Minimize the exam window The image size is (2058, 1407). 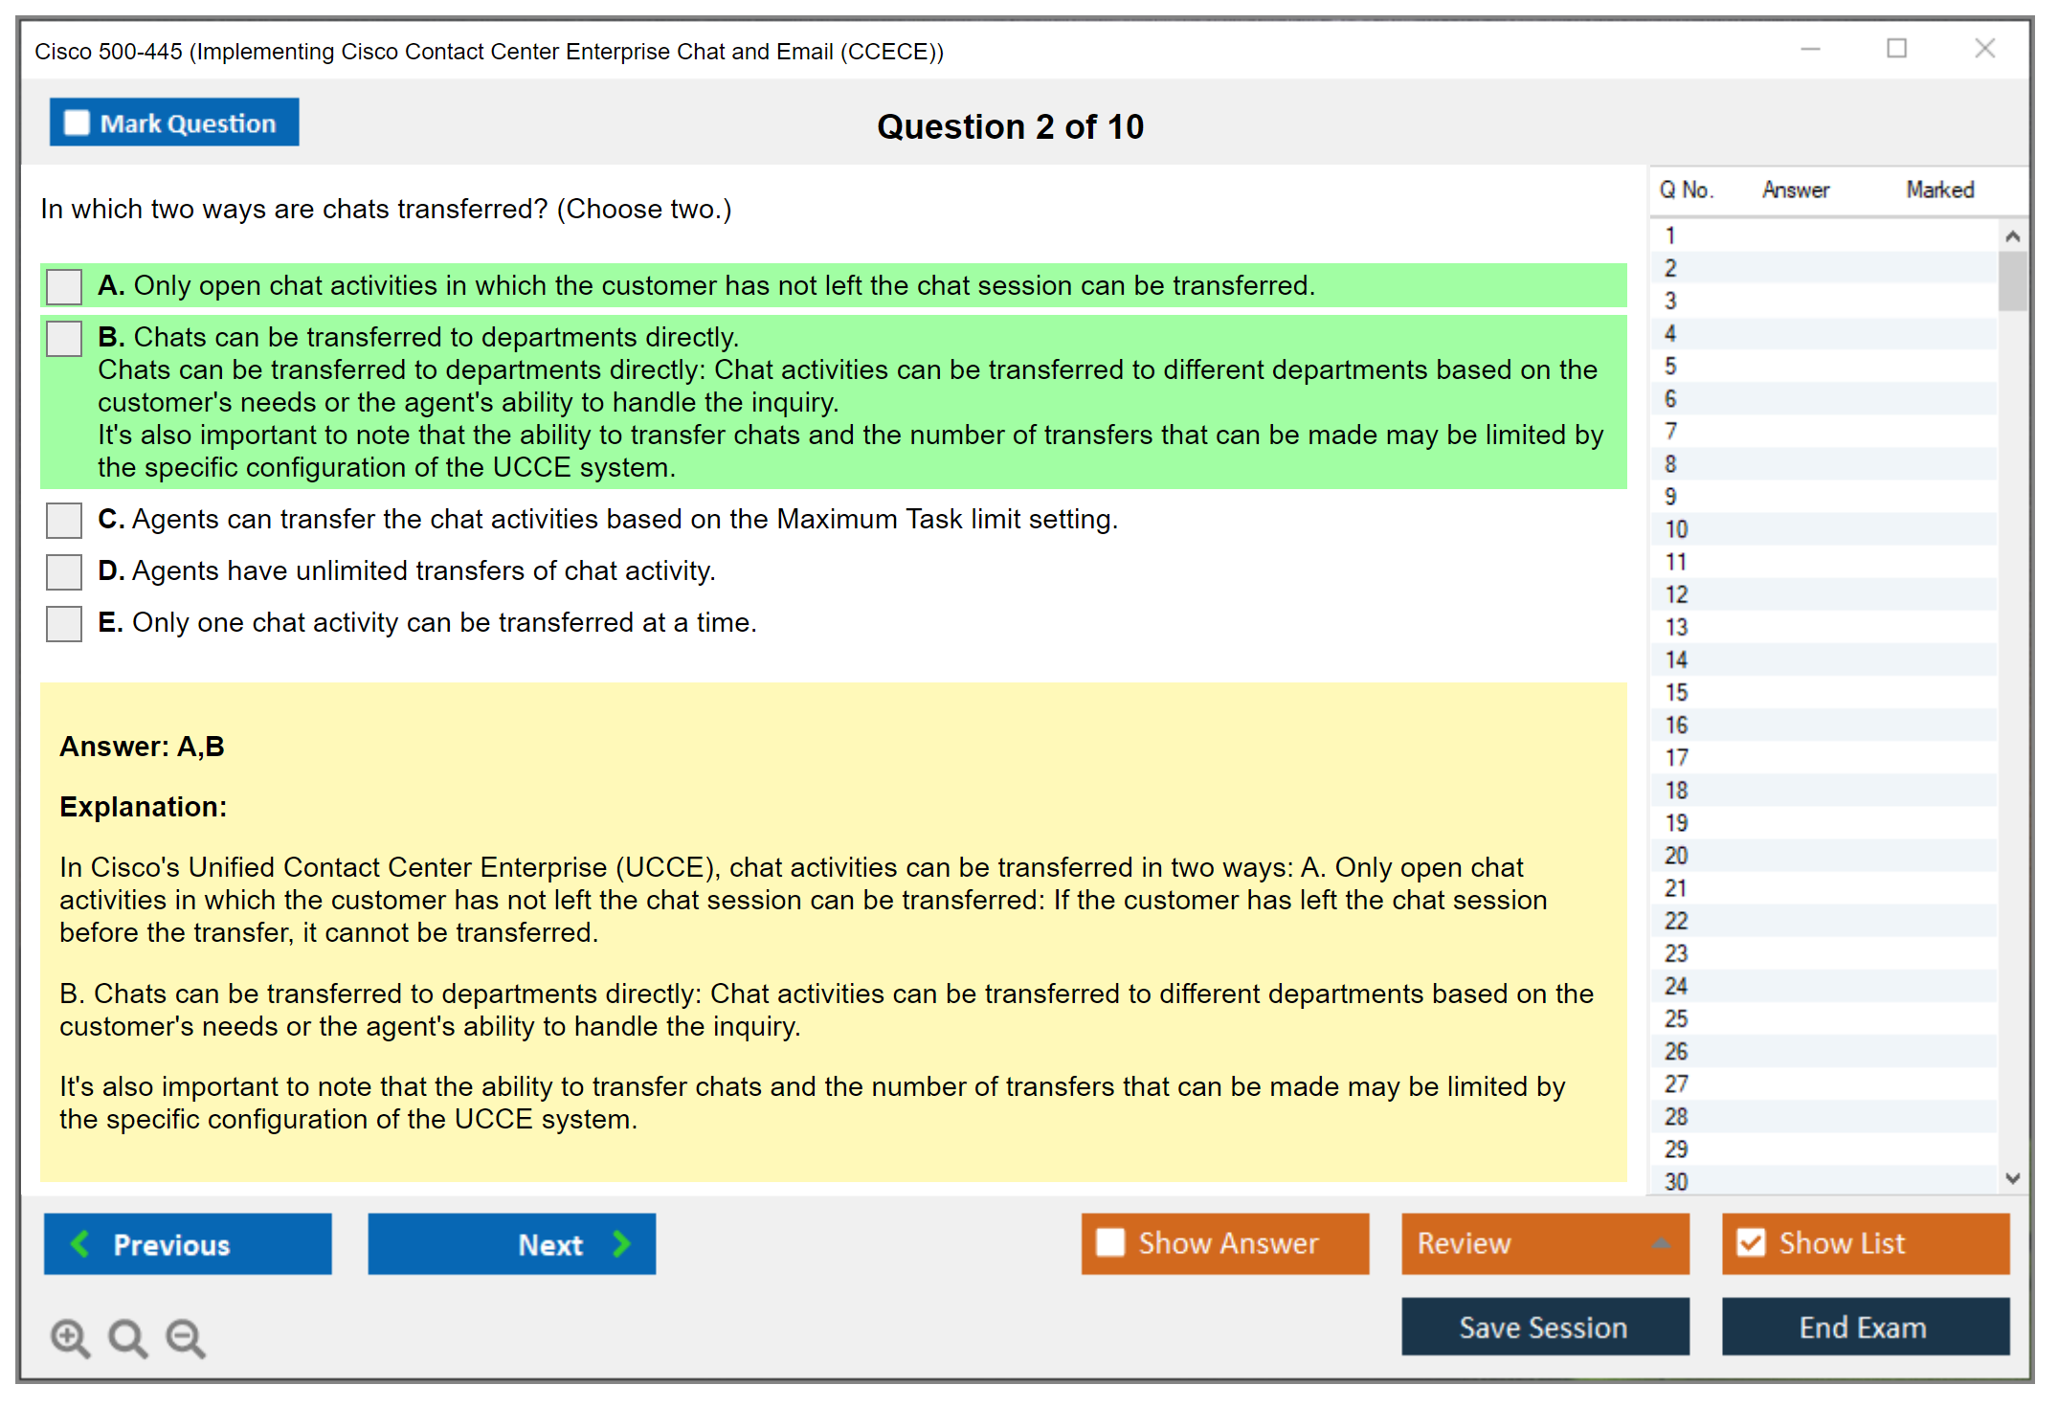coord(1810,49)
